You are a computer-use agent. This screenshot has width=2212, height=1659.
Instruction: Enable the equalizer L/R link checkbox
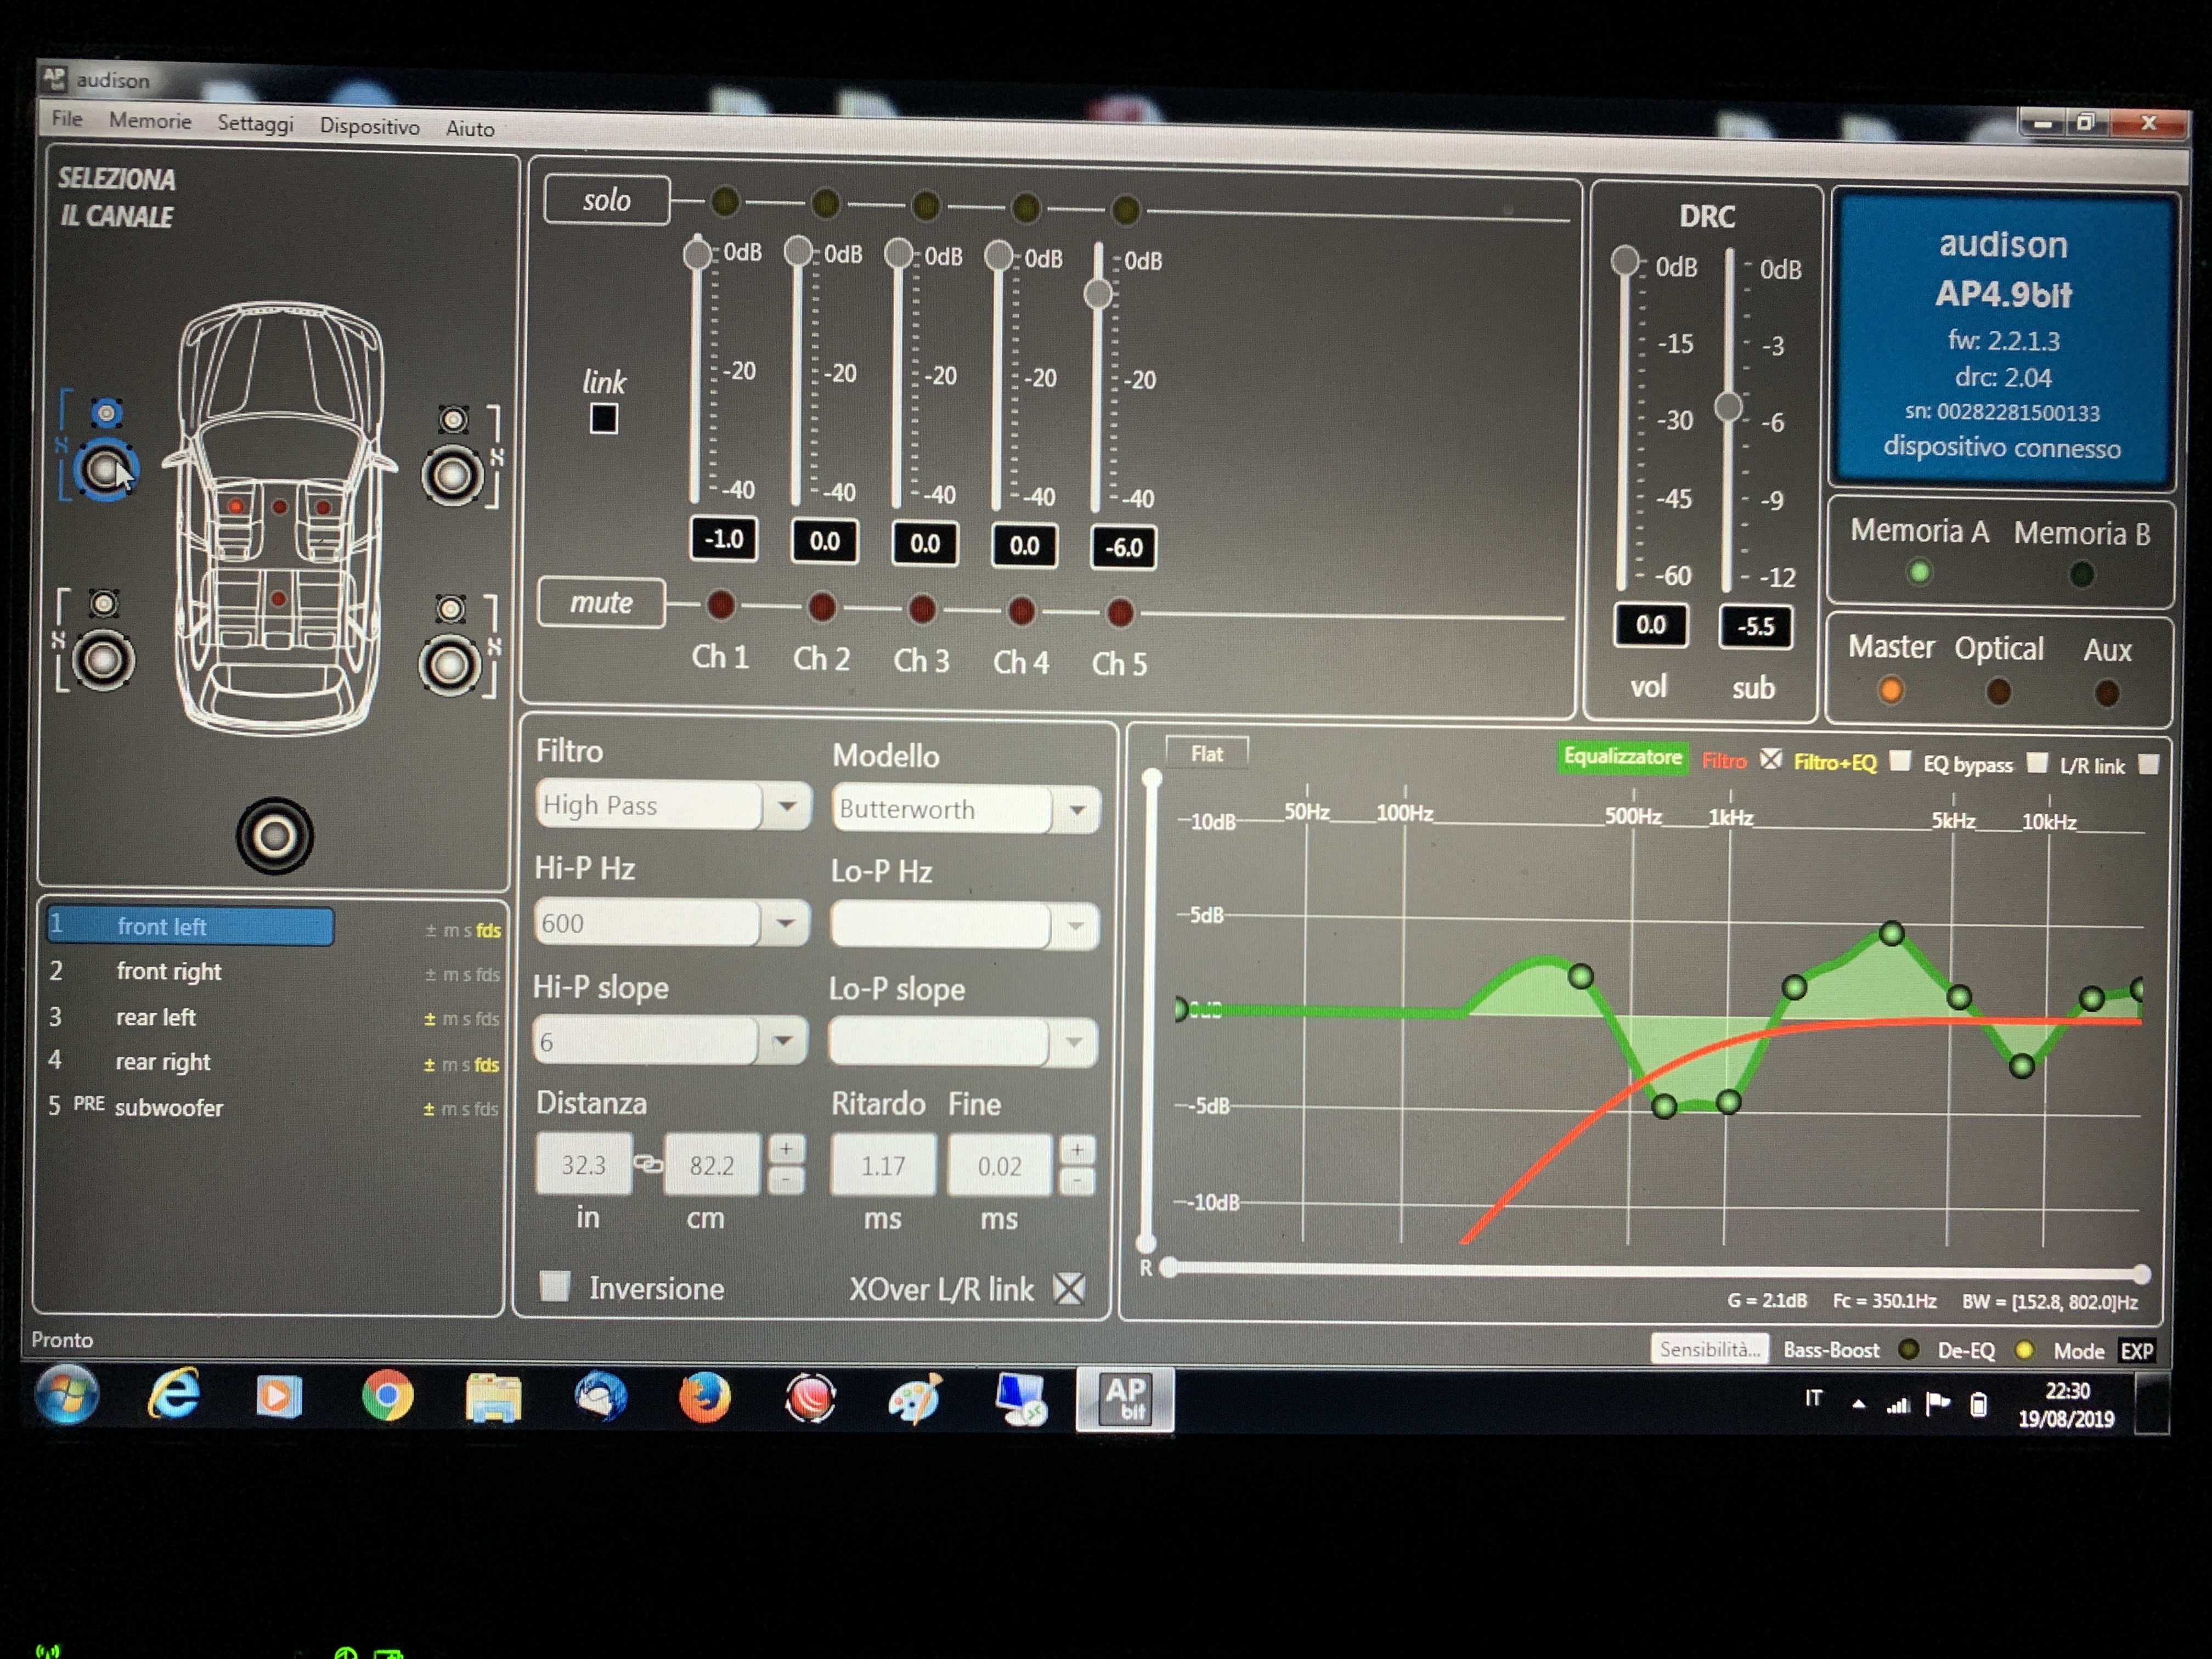pyautogui.click(x=2147, y=765)
